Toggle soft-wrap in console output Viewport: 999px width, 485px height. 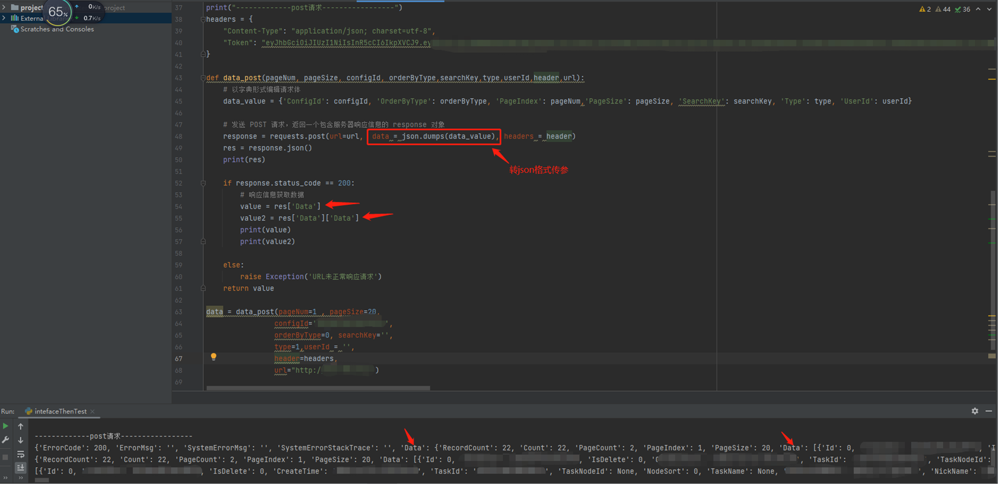click(21, 455)
